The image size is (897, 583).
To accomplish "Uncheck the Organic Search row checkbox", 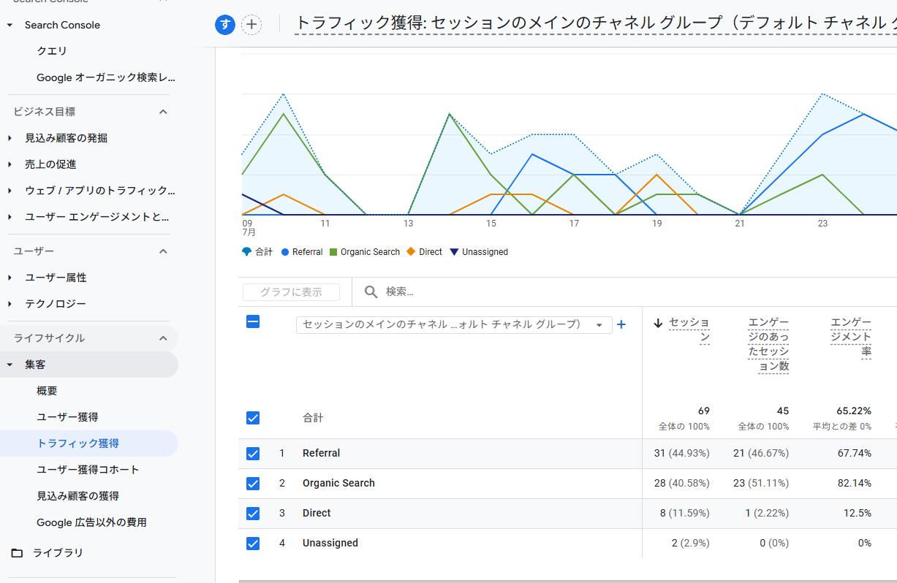I will click(x=253, y=484).
